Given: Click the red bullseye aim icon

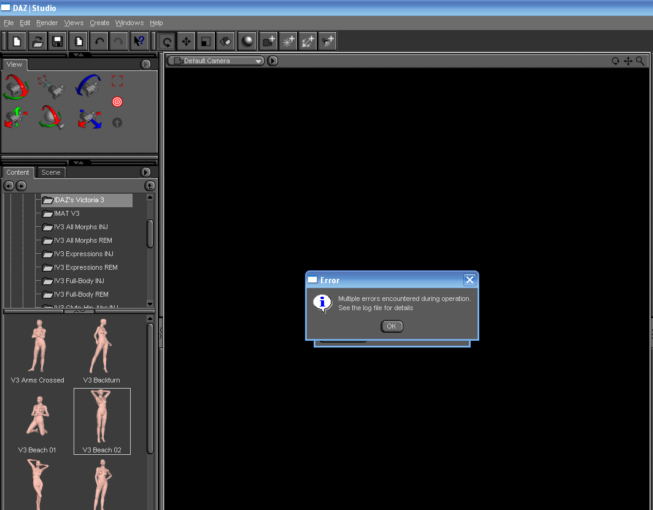Looking at the screenshot, I should pyautogui.click(x=117, y=102).
